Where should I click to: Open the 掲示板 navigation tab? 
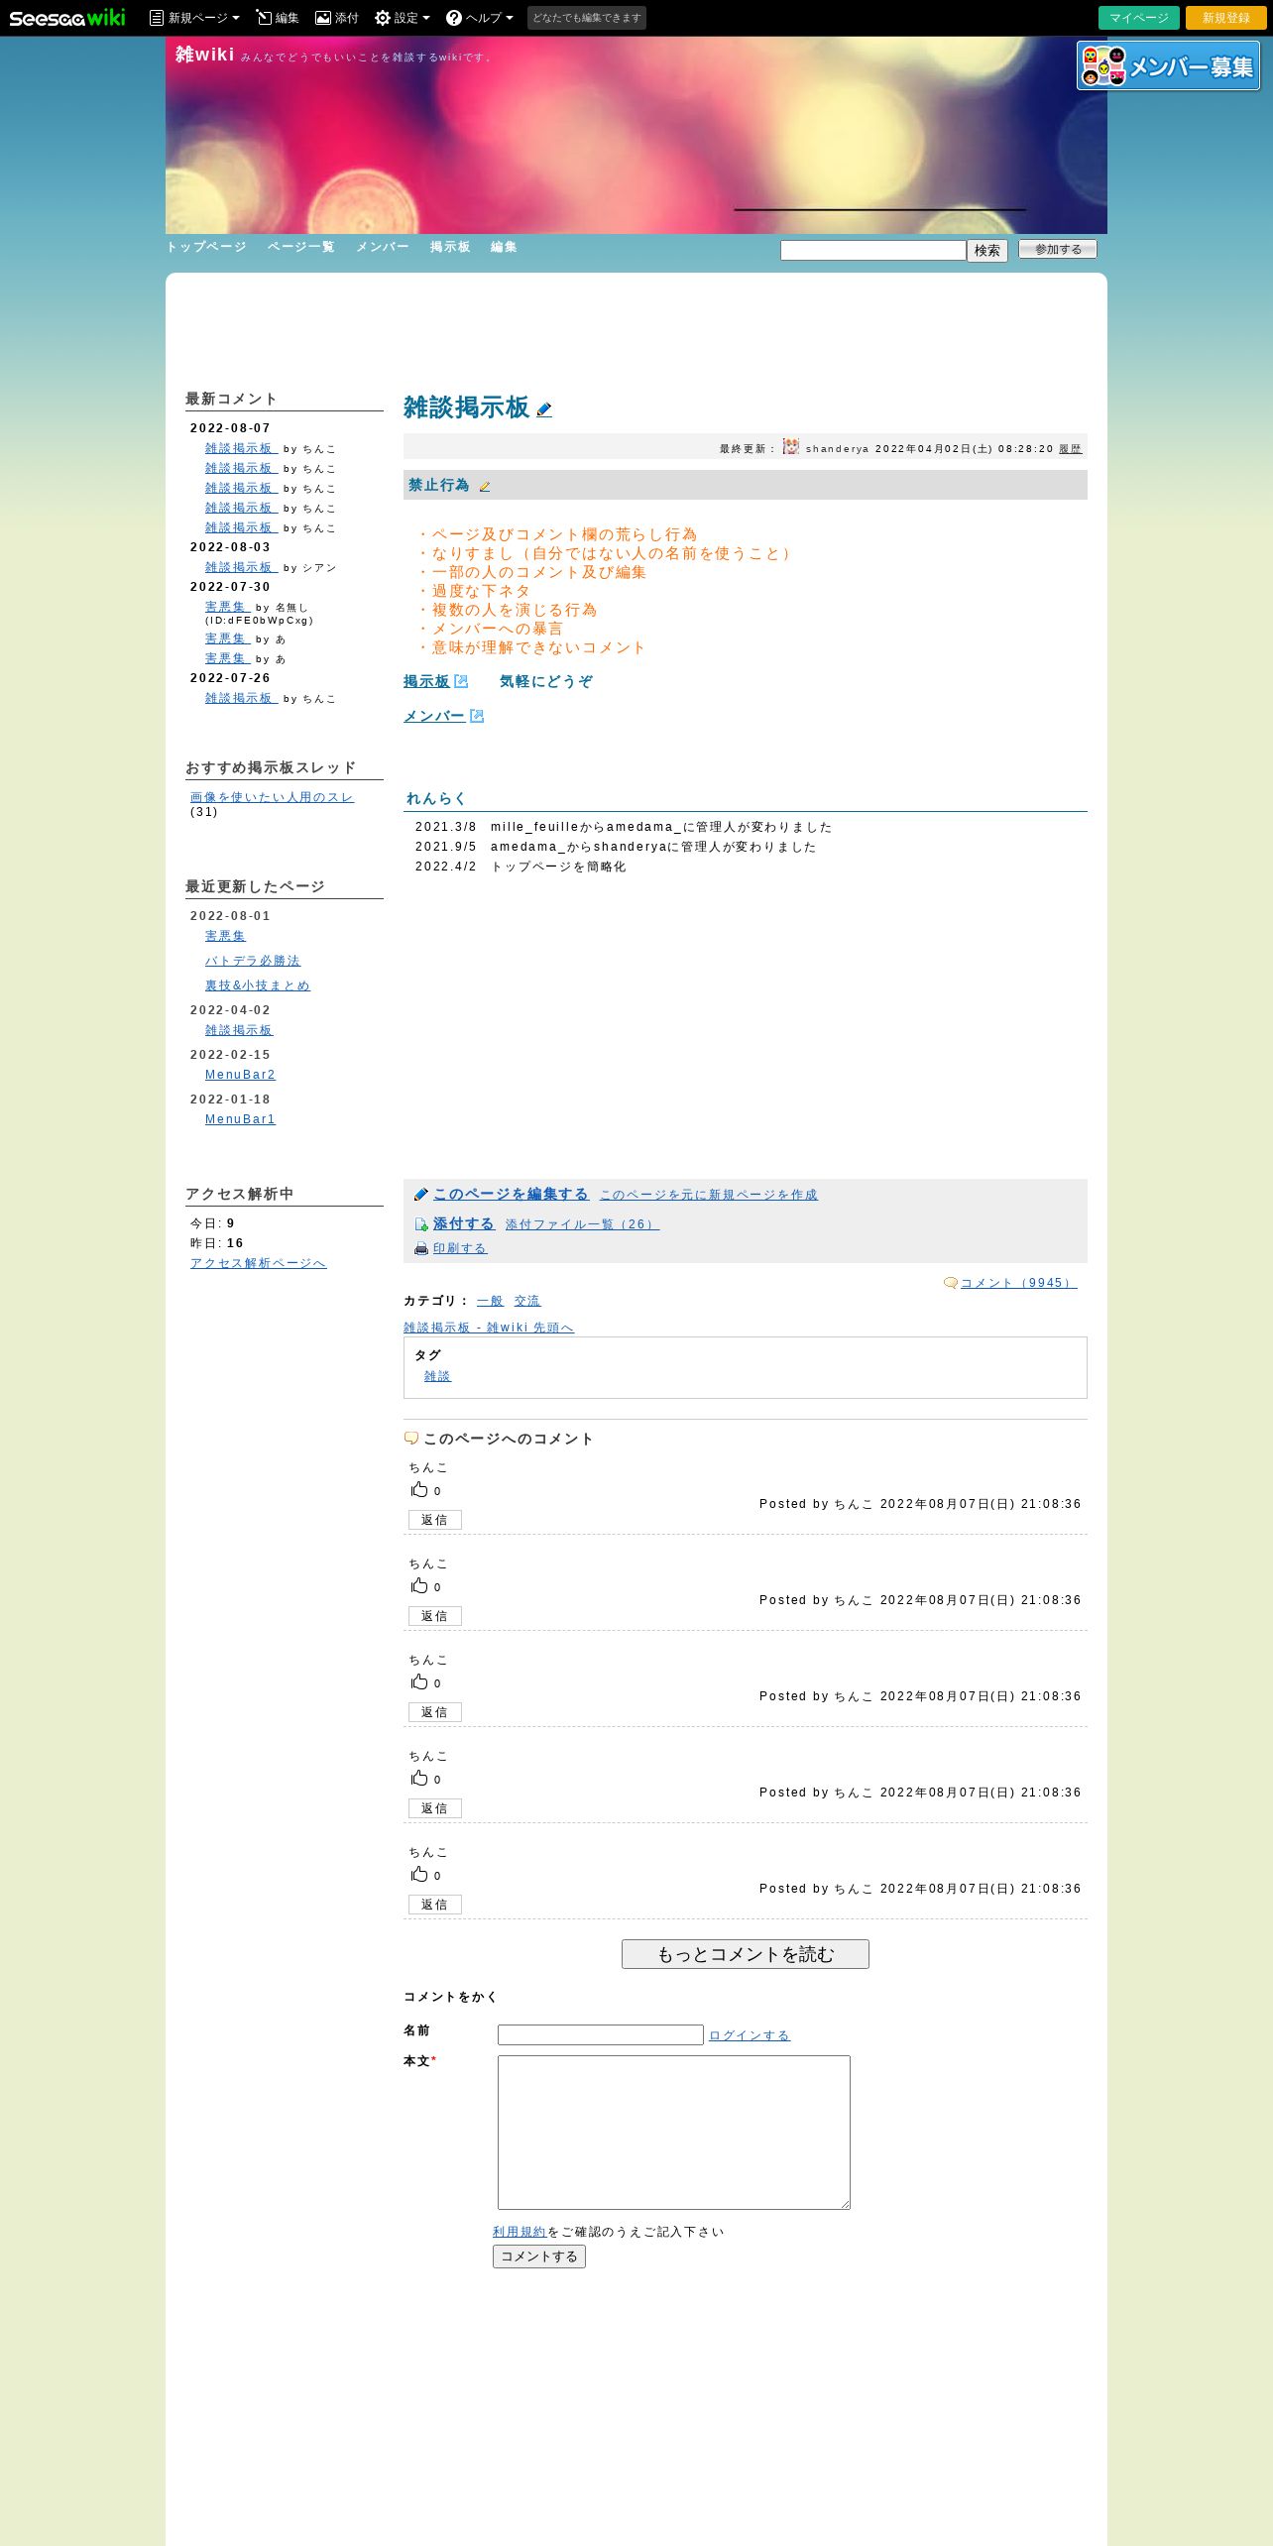[450, 247]
